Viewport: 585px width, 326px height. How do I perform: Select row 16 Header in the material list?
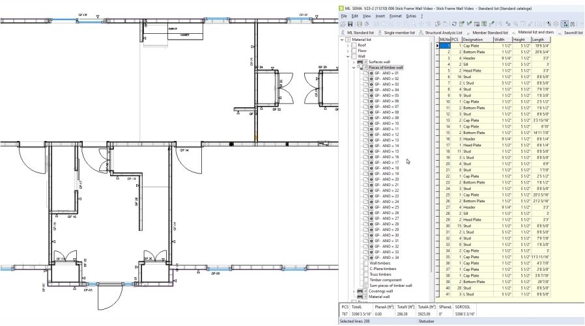[470, 139]
